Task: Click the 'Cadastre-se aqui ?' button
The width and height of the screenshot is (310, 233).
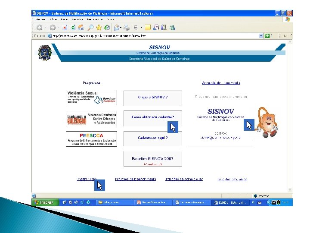Action: (x=152, y=139)
